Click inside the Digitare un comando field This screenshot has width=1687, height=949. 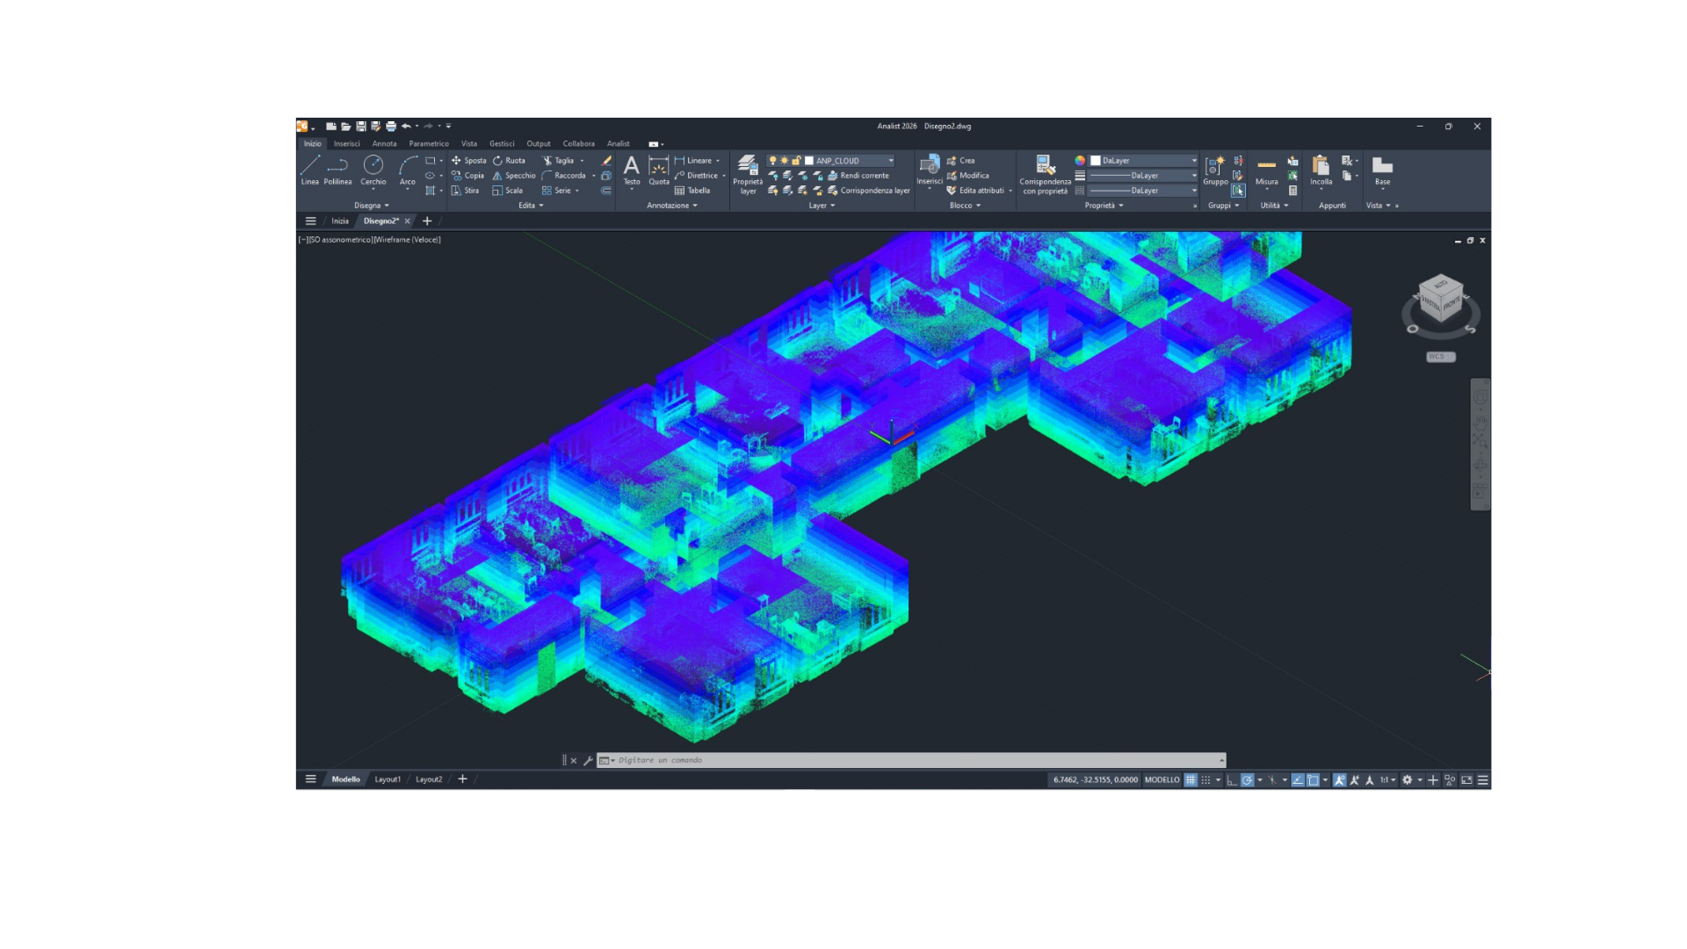(703, 760)
